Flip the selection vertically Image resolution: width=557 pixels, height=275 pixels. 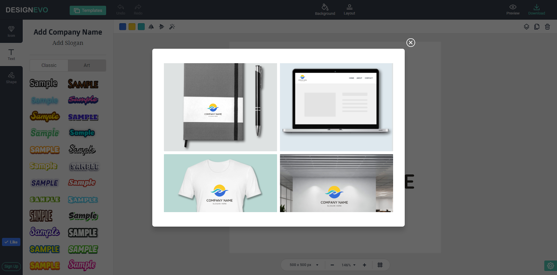coord(162,27)
